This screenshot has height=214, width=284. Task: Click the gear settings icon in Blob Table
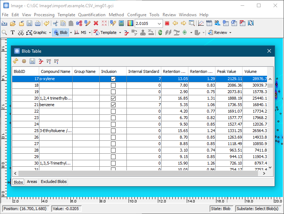(24, 61)
